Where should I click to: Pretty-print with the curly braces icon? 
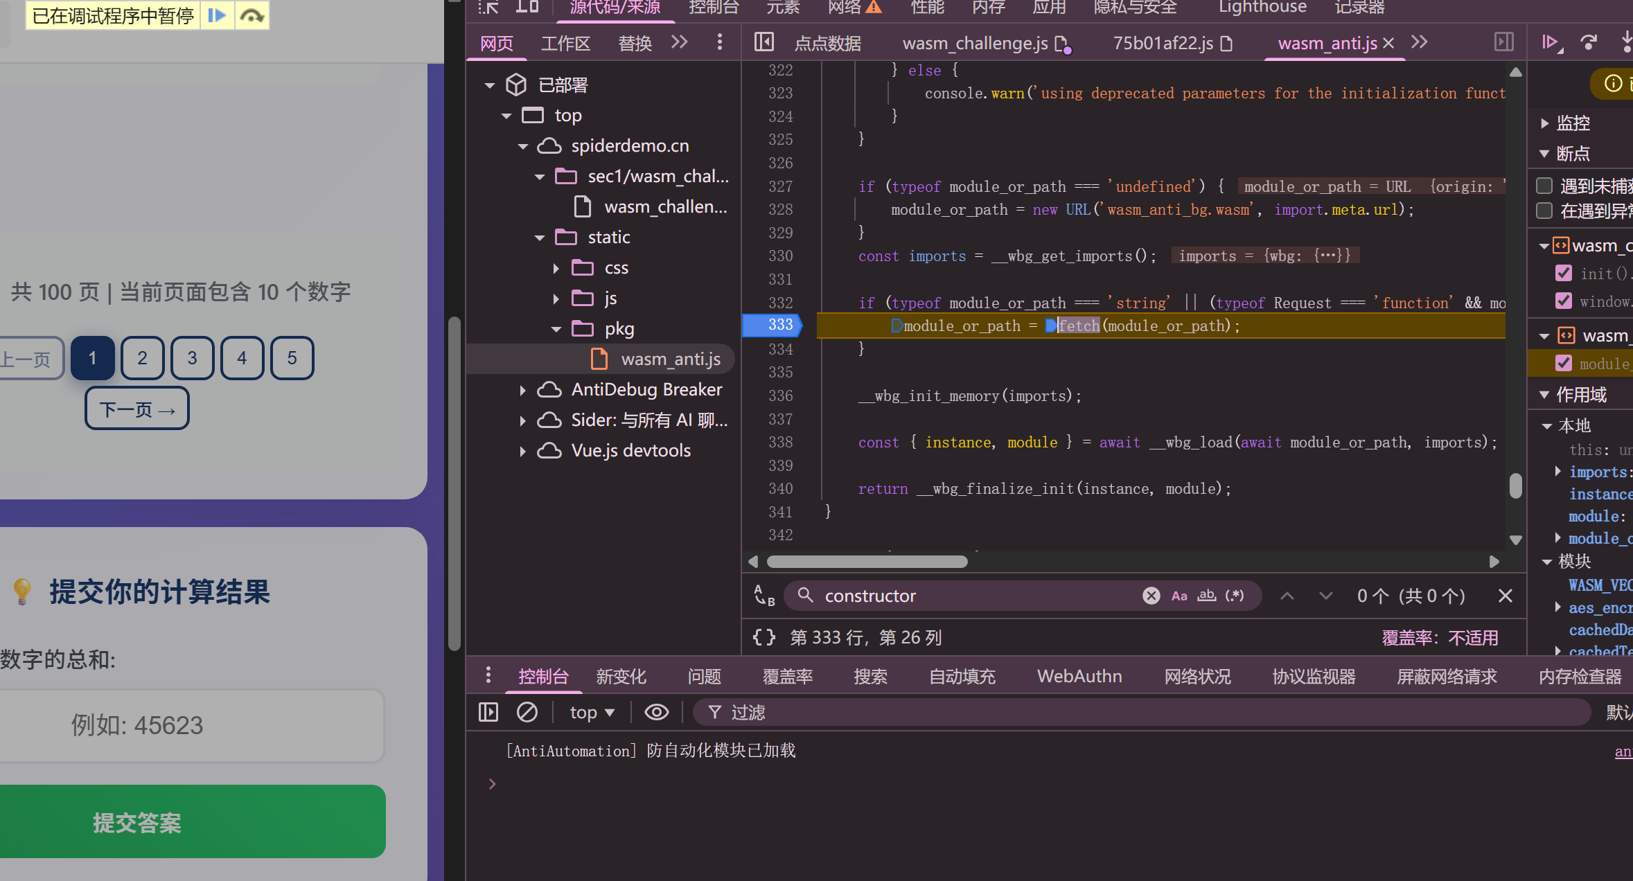click(x=763, y=637)
